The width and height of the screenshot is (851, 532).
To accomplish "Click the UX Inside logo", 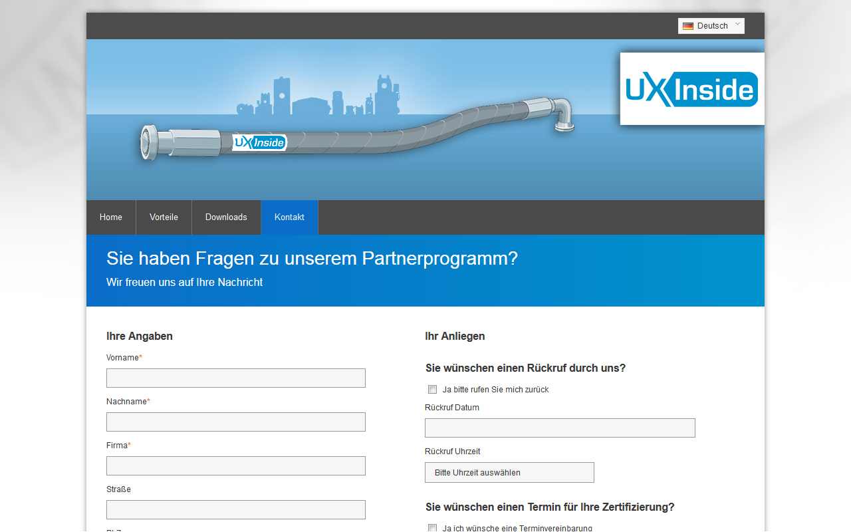I will [692, 89].
